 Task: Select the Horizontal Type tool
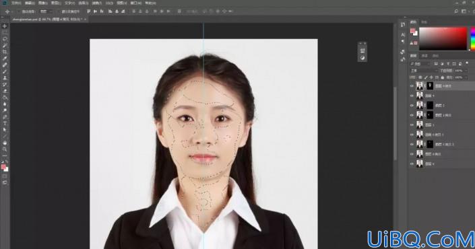click(x=5, y=123)
